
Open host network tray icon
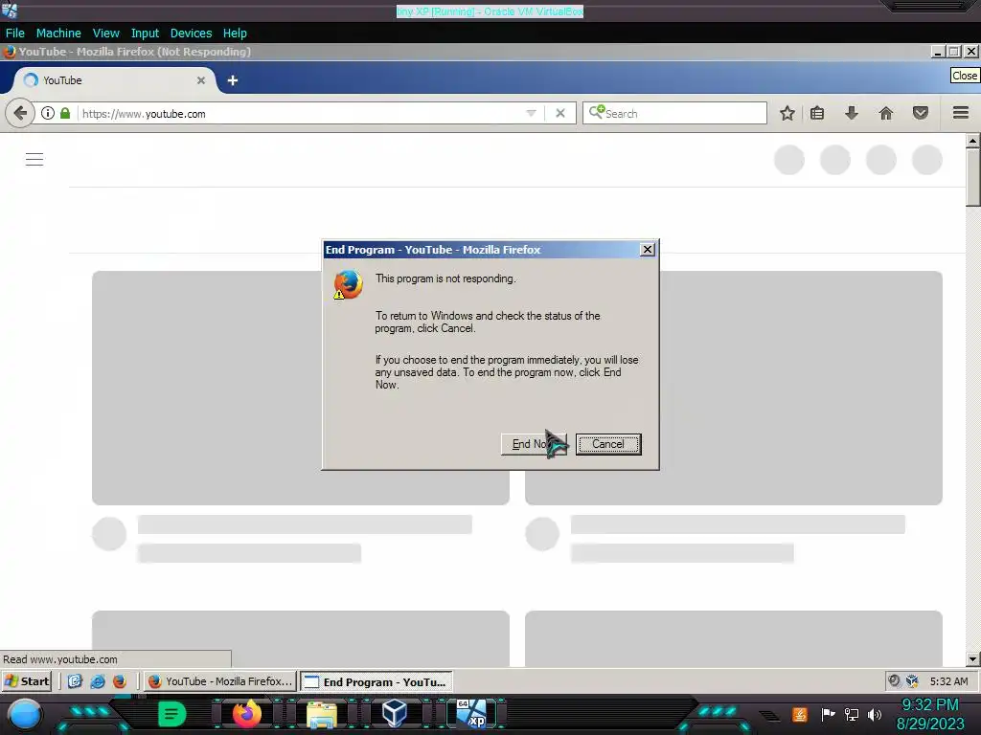click(x=852, y=714)
